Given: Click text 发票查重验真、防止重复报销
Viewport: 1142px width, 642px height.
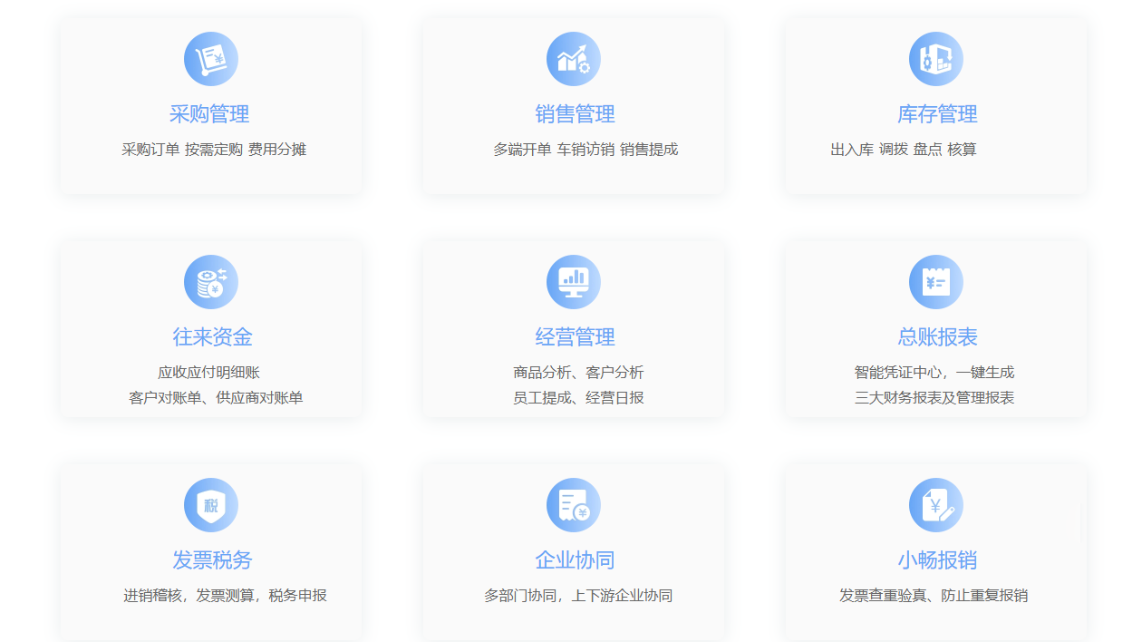Looking at the screenshot, I should click(934, 596).
